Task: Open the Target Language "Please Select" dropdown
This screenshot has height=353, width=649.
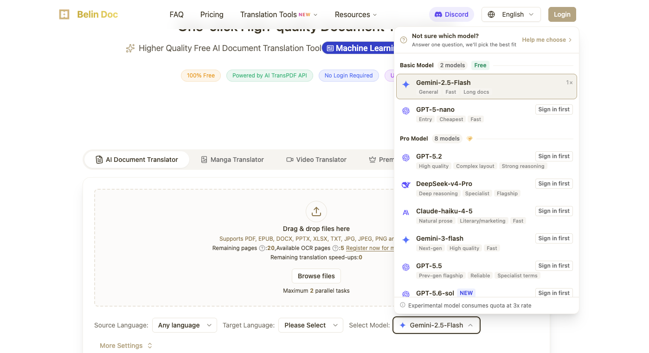Action: click(311, 325)
